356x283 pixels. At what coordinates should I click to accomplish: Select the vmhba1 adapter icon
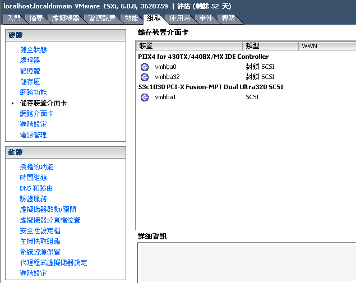click(145, 98)
